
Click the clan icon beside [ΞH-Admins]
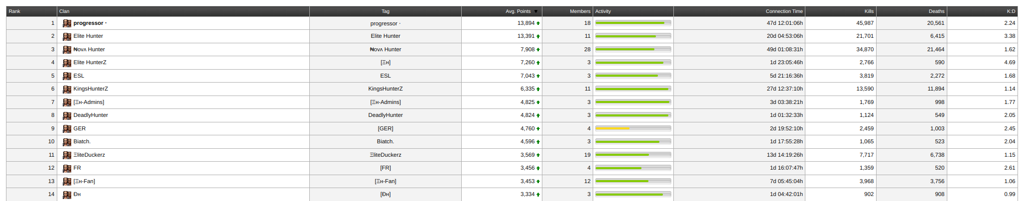tap(67, 102)
